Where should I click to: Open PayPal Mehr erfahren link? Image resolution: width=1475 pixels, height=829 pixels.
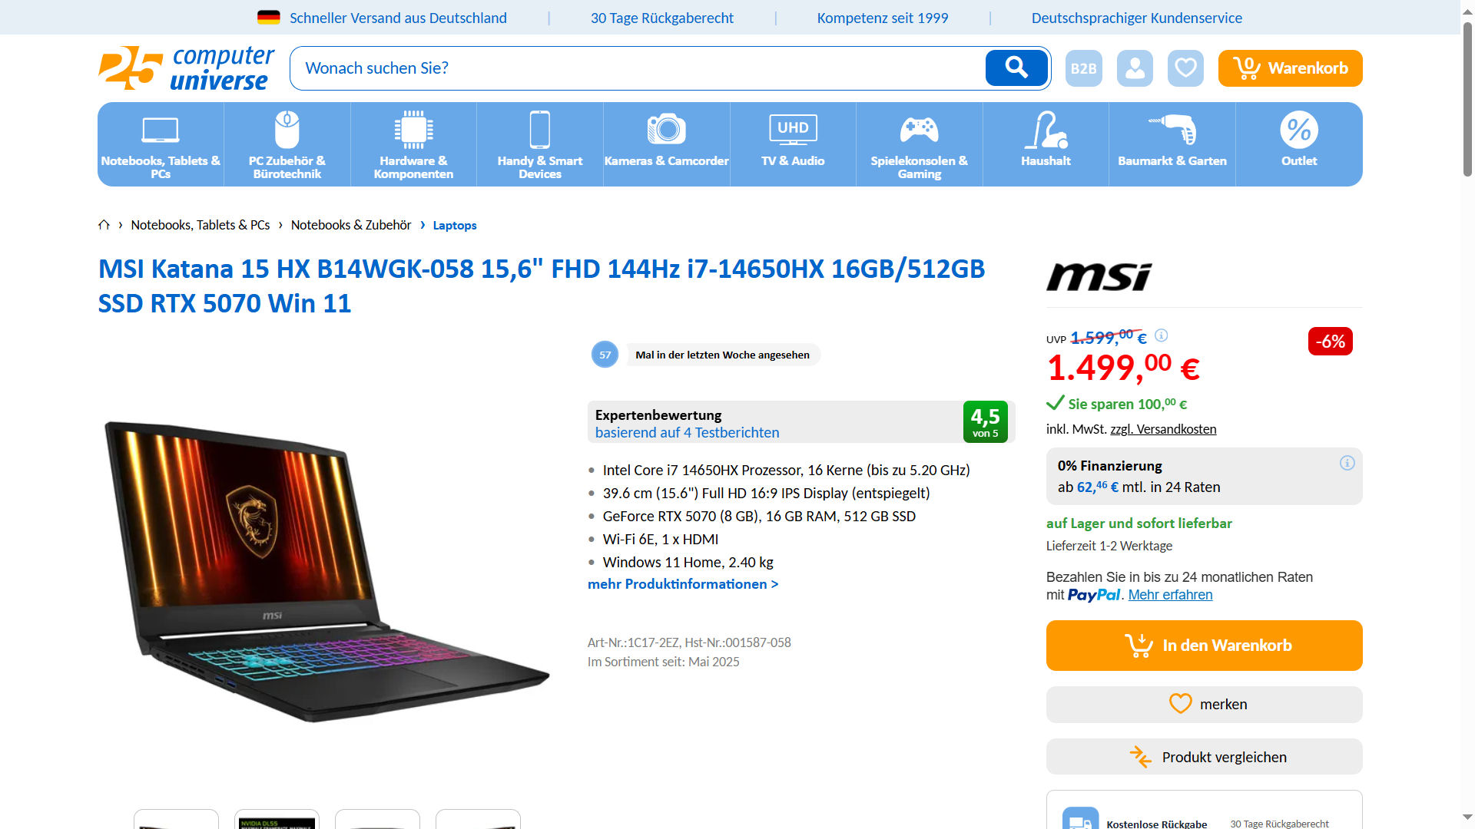(1170, 595)
